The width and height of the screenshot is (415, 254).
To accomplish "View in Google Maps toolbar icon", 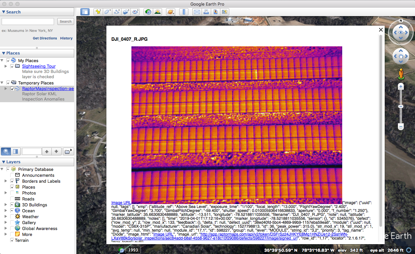I will pyautogui.click(x=225, y=12).
